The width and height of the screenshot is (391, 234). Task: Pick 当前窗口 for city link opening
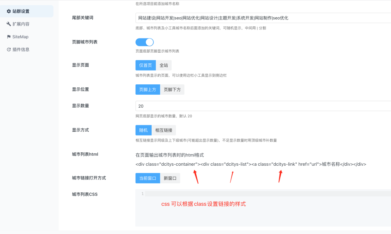pyautogui.click(x=147, y=178)
